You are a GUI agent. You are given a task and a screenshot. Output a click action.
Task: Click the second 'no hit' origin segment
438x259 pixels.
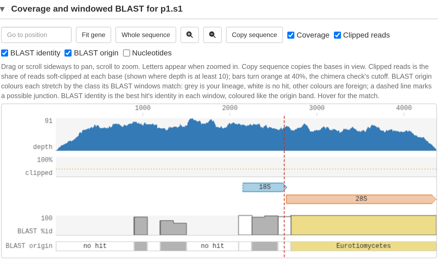(x=212, y=246)
